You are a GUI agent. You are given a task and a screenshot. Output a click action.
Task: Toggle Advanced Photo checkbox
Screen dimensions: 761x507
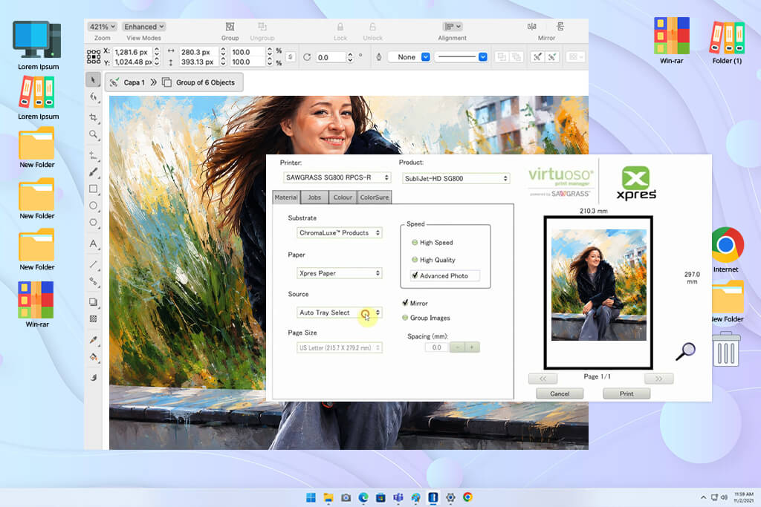415,275
